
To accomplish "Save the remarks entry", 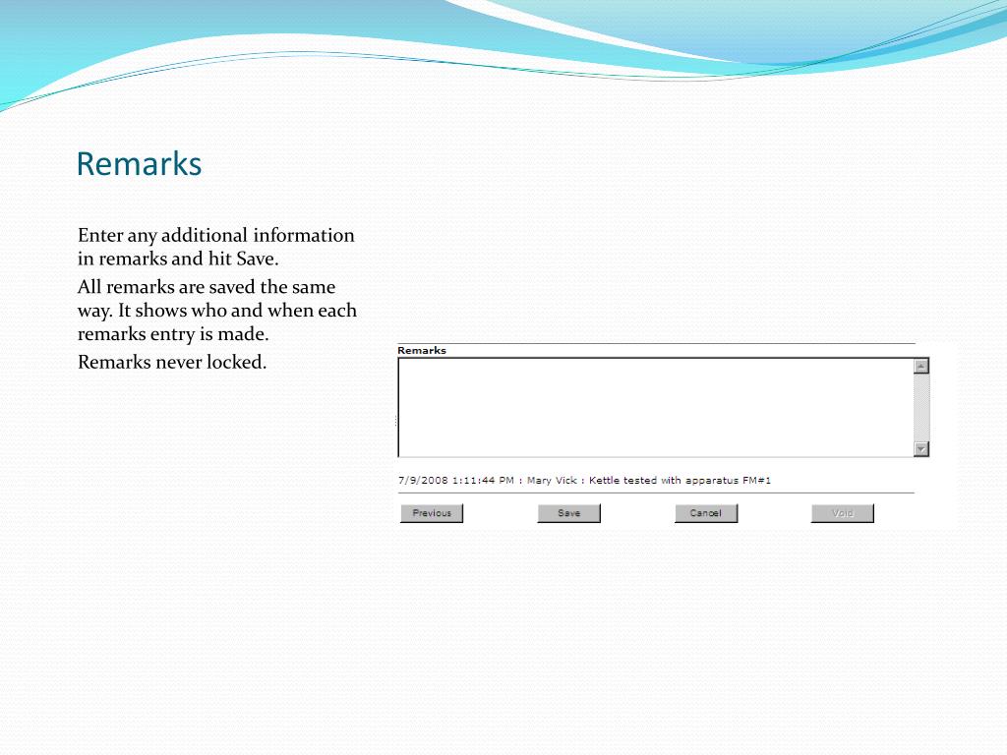I will point(569,513).
